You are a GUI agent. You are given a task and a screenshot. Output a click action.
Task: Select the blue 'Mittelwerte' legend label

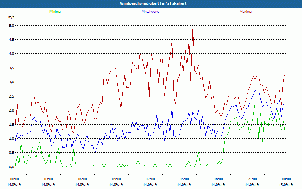pyautogui.click(x=150, y=12)
